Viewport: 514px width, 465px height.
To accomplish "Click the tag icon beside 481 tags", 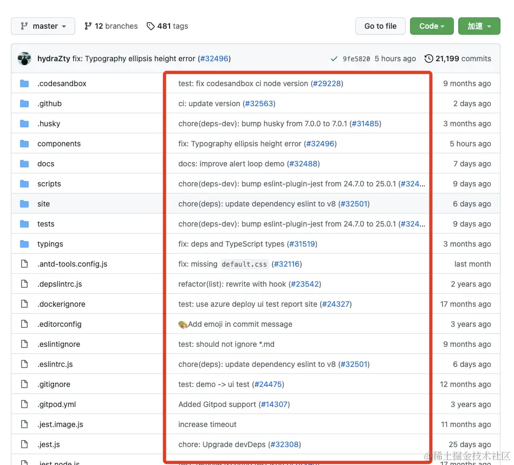I will tap(151, 26).
